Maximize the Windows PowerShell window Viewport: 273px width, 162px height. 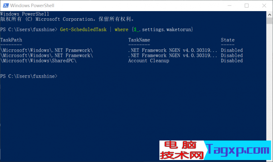[x=246, y=6]
